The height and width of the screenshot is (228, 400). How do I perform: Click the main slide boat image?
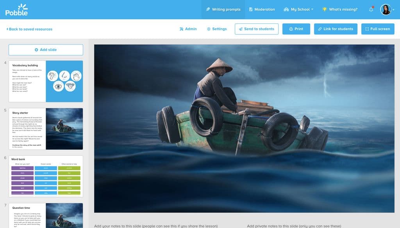(x=244, y=128)
